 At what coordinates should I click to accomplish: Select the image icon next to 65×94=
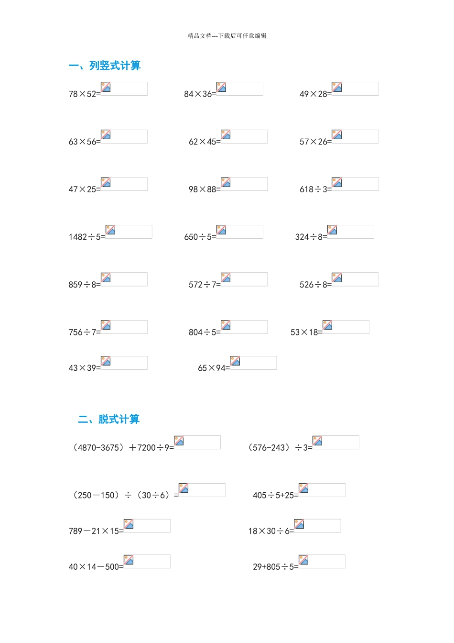pyautogui.click(x=235, y=361)
